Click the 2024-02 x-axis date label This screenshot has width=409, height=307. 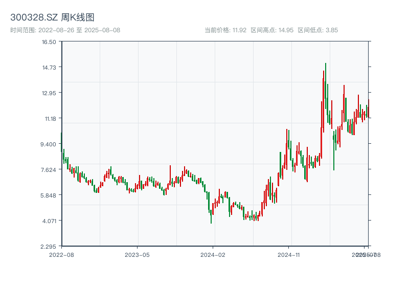click(x=213, y=254)
